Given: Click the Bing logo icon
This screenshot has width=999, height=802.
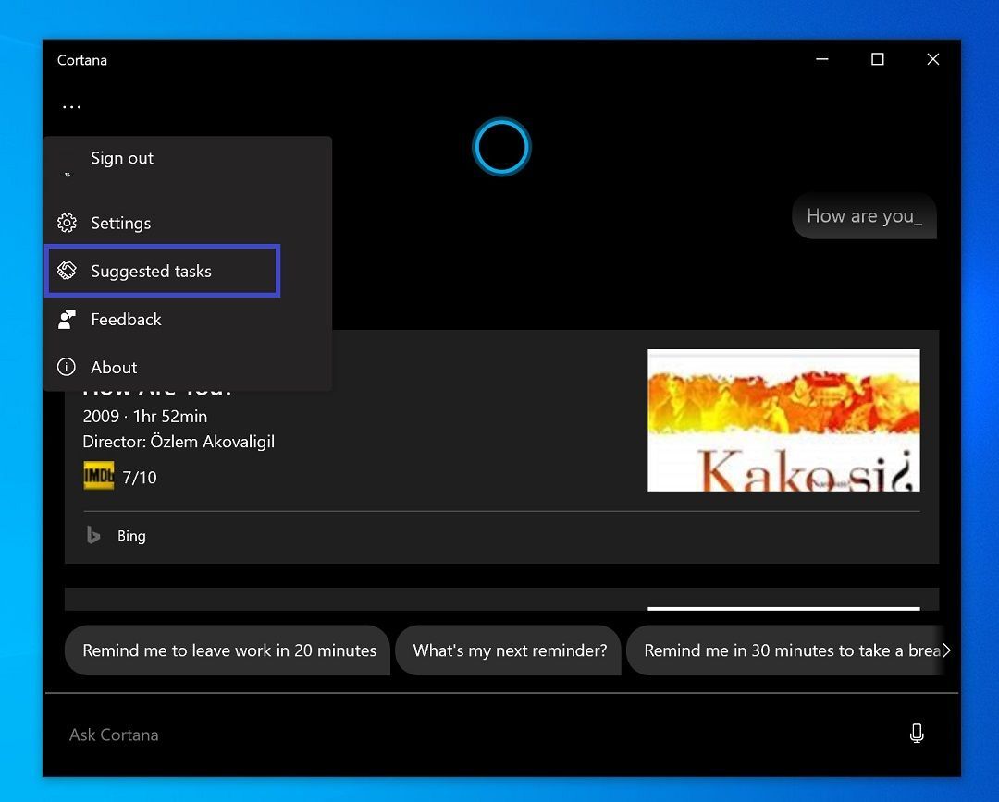Looking at the screenshot, I should (92, 535).
